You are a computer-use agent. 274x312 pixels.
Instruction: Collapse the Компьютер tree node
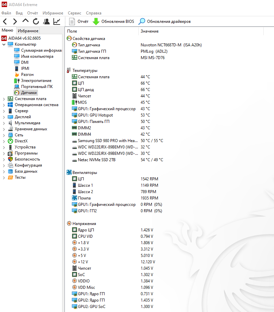(4, 44)
